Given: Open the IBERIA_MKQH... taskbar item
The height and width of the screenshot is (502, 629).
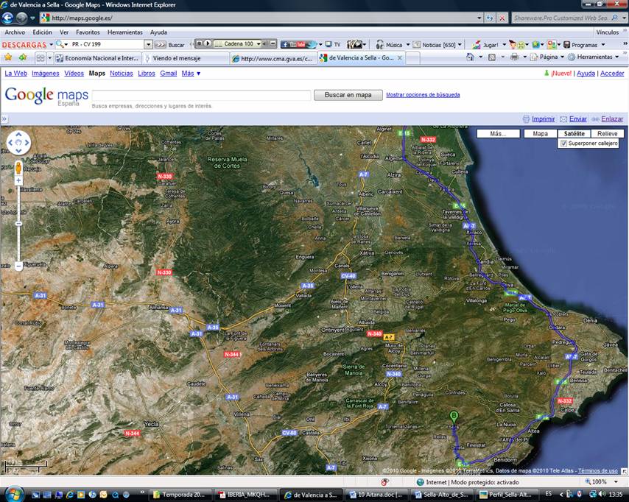Looking at the screenshot, I should click(x=246, y=495).
